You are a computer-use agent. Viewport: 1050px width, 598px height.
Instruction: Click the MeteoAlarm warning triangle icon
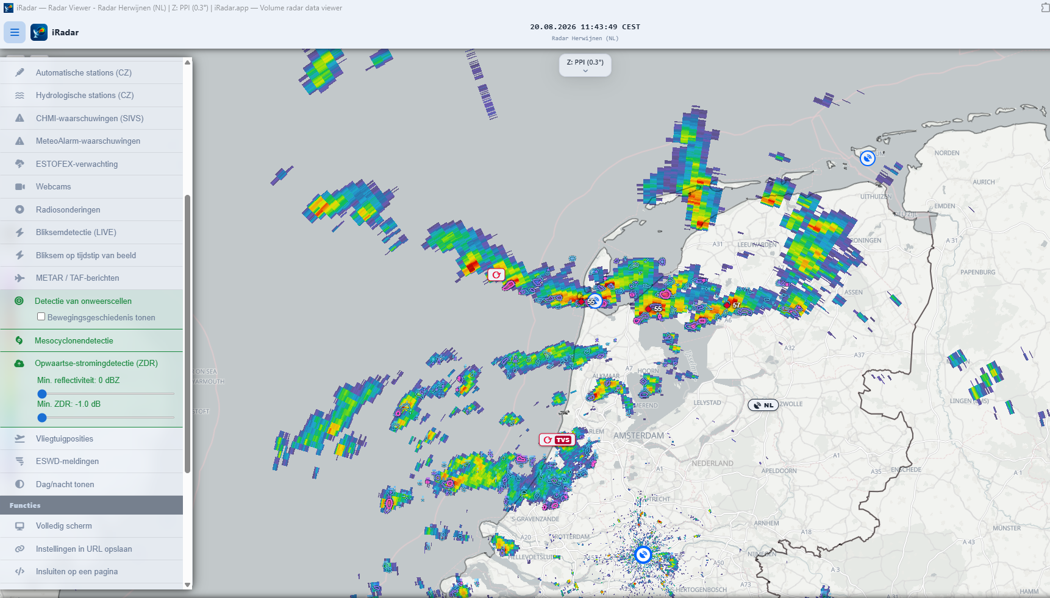[20, 141]
